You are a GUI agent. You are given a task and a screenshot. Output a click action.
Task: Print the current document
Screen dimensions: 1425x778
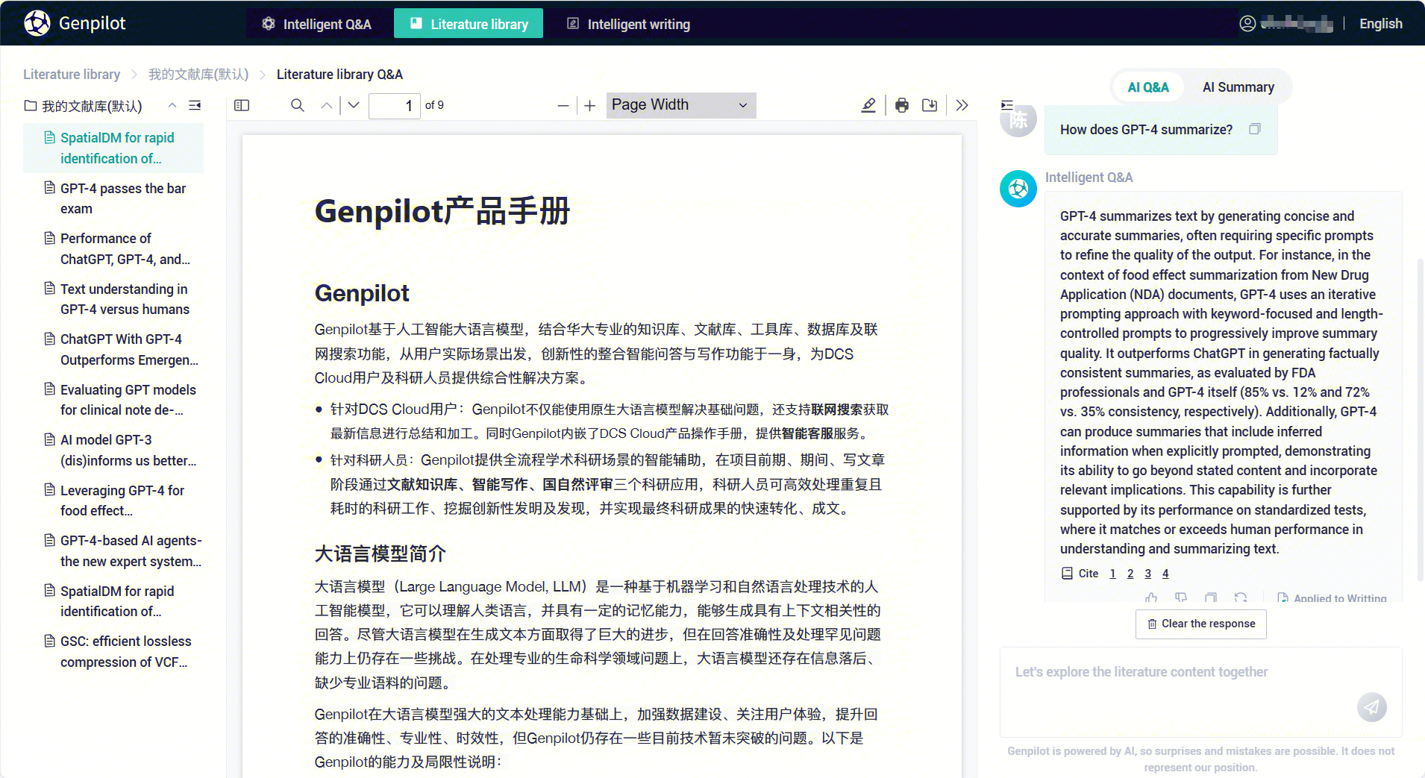902,105
